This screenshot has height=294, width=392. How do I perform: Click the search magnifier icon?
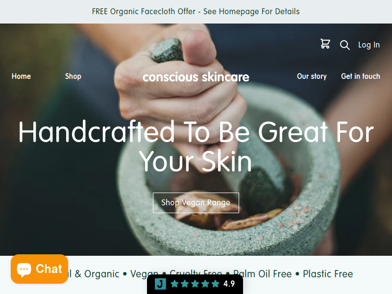point(345,45)
